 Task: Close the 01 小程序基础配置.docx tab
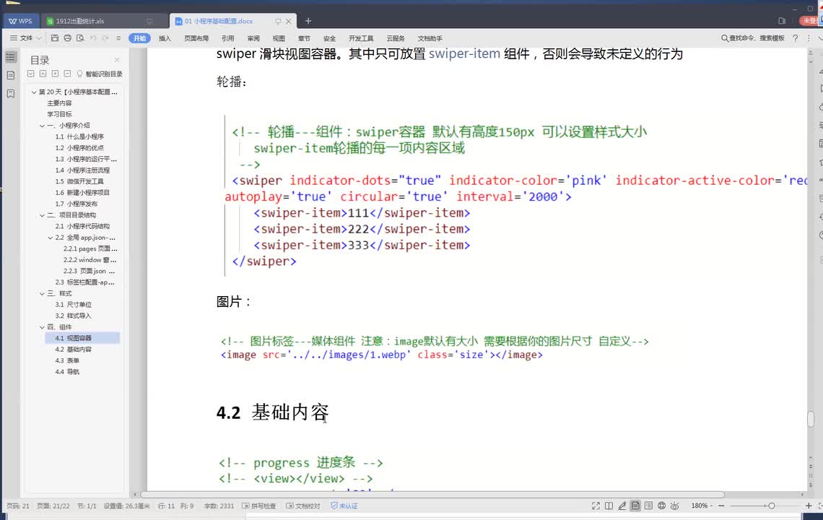pyautogui.click(x=288, y=22)
